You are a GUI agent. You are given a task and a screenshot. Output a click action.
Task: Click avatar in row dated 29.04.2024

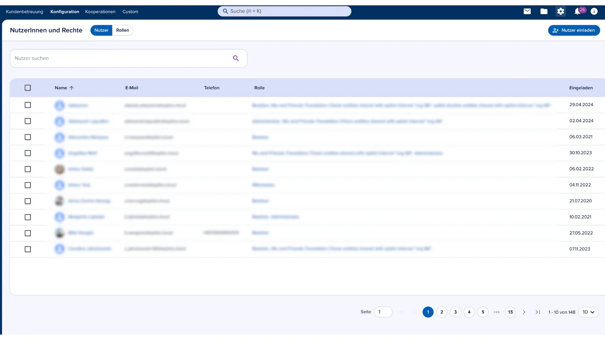point(59,105)
